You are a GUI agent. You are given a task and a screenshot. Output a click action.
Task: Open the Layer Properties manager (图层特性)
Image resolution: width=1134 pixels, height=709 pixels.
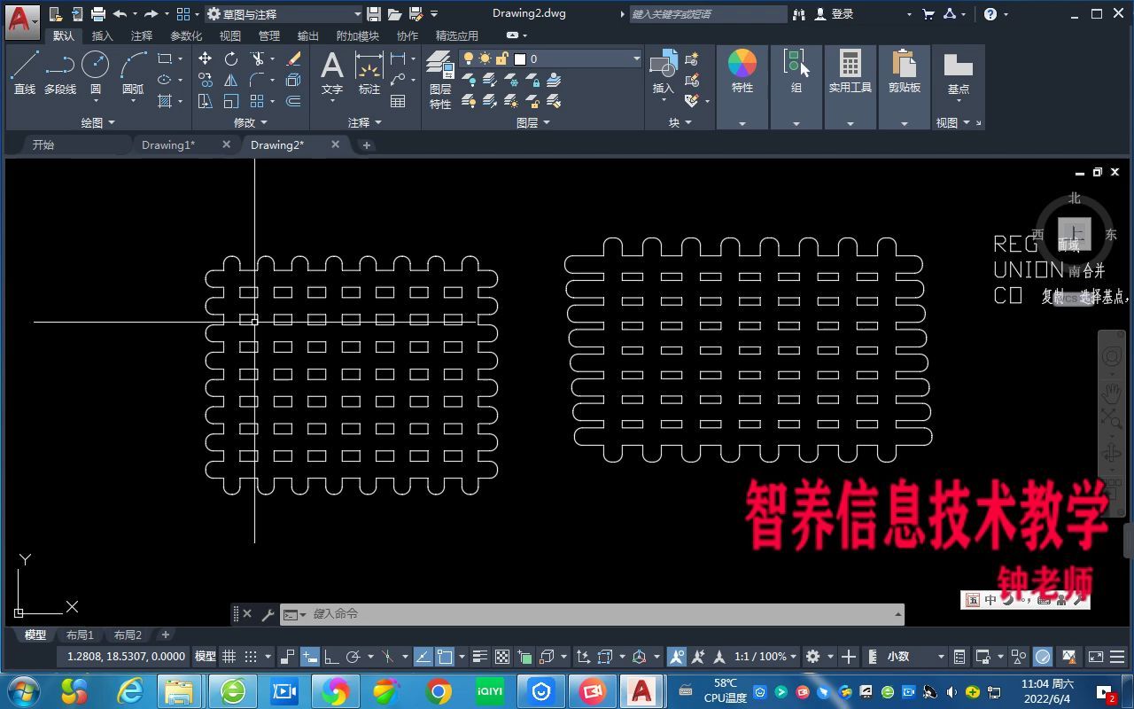tap(440, 71)
